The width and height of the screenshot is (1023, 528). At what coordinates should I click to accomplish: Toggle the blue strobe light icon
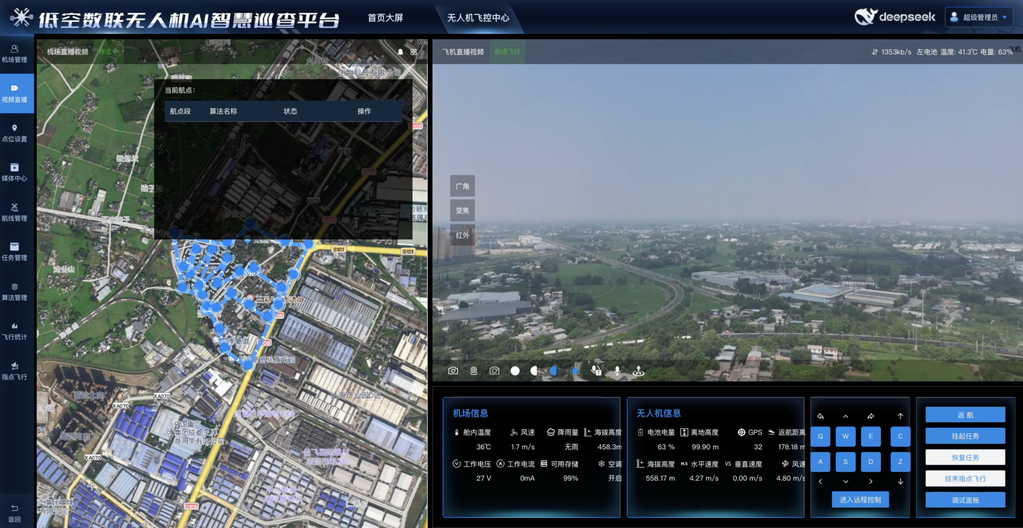pos(575,371)
